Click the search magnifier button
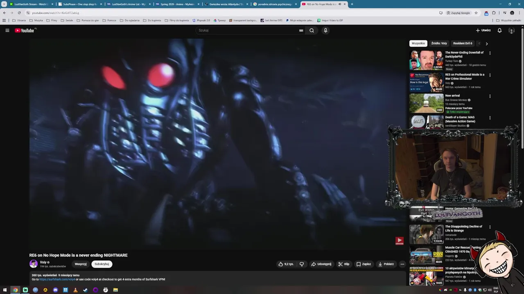The width and height of the screenshot is (524, 294). [312, 30]
